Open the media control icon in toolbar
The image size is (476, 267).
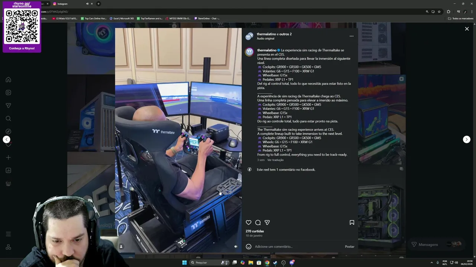pyautogui.click(x=458, y=11)
